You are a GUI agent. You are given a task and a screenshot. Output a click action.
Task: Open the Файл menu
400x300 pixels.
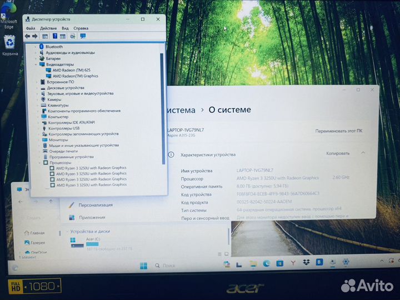[x=31, y=28]
